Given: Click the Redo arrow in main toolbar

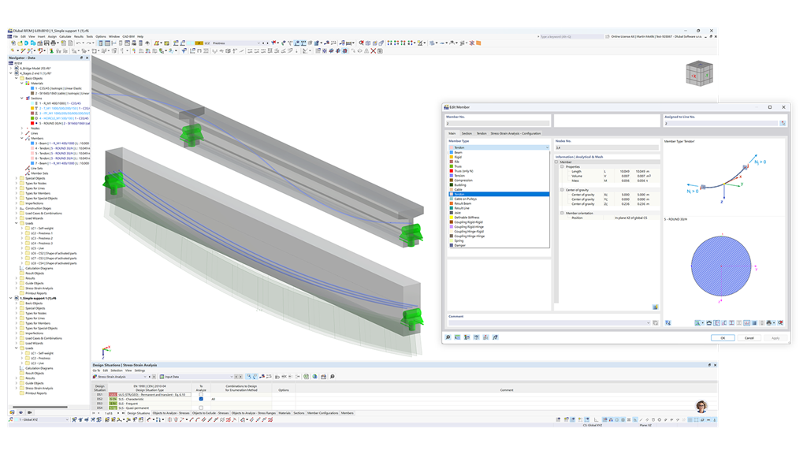Looking at the screenshot, I should coord(88,43).
